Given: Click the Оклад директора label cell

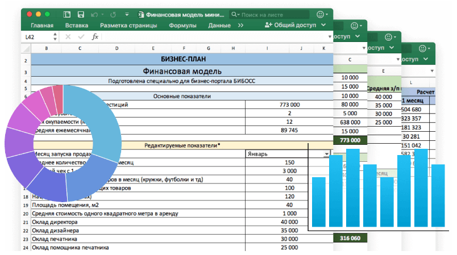Looking at the screenshot, I should click(138, 222).
